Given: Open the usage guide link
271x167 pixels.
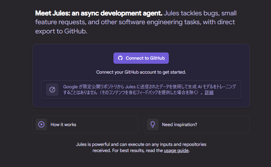Looking at the screenshot, I should (176, 150).
